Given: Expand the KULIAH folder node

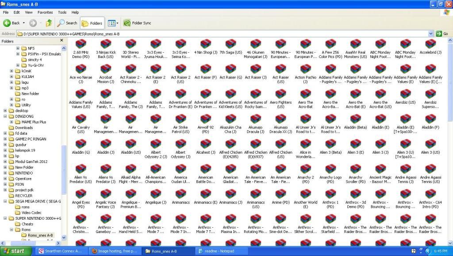Looking at the screenshot, I should (x=12, y=77).
